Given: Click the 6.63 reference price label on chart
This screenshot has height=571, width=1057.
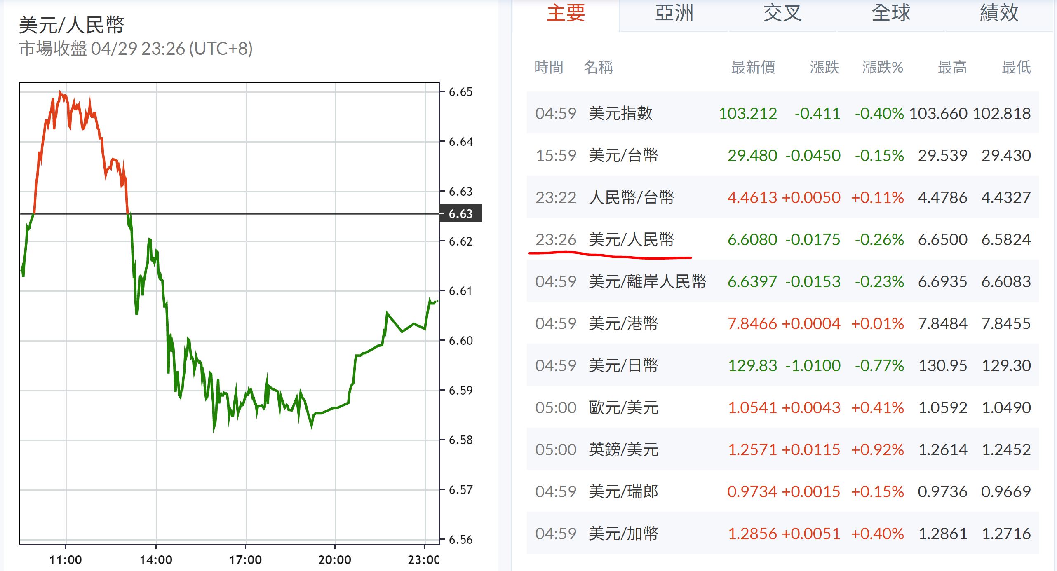Looking at the screenshot, I should click(461, 214).
